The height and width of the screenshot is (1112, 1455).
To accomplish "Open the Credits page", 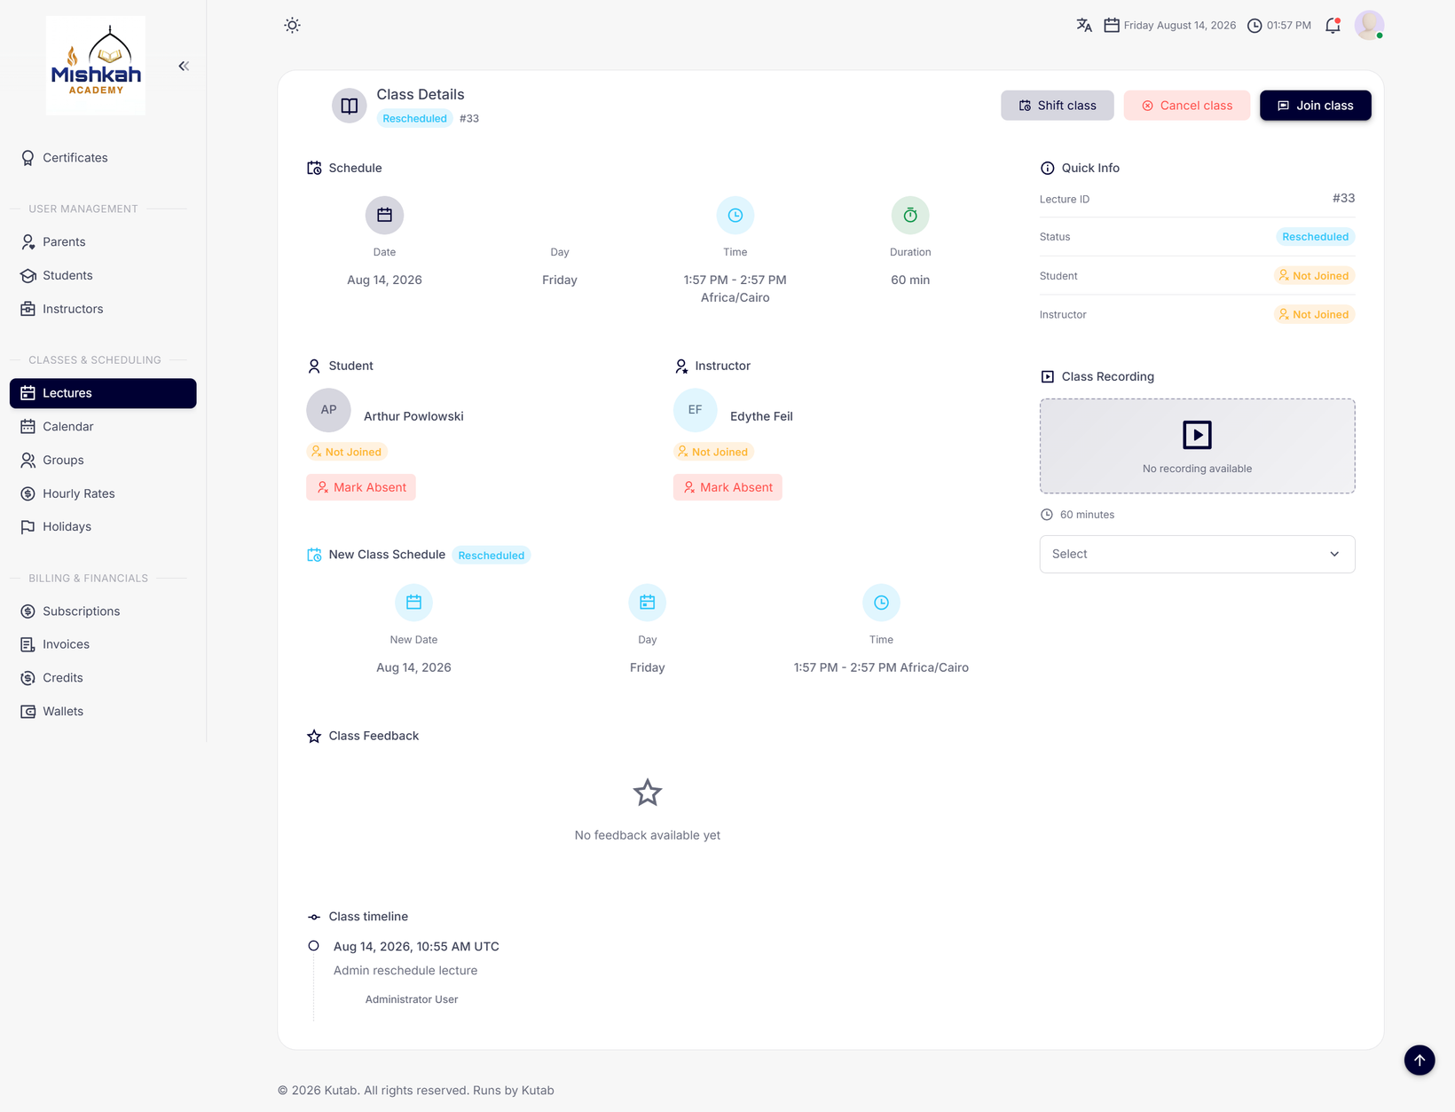I will pos(103,678).
